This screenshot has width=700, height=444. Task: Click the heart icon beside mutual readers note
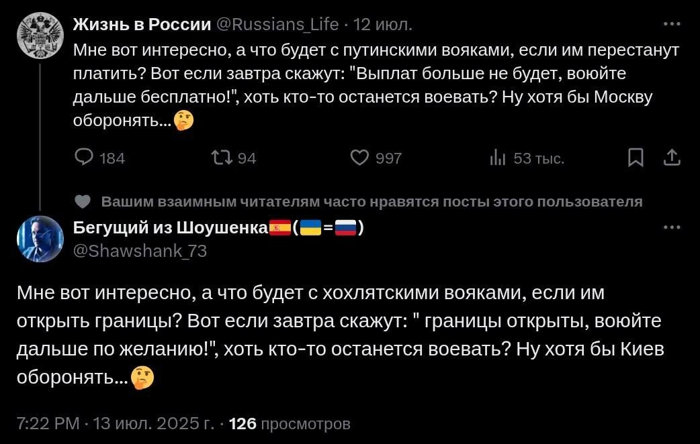pos(83,202)
